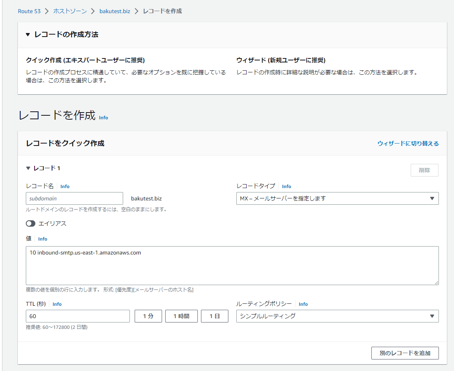Toggle the エイリアス switch

point(31,223)
